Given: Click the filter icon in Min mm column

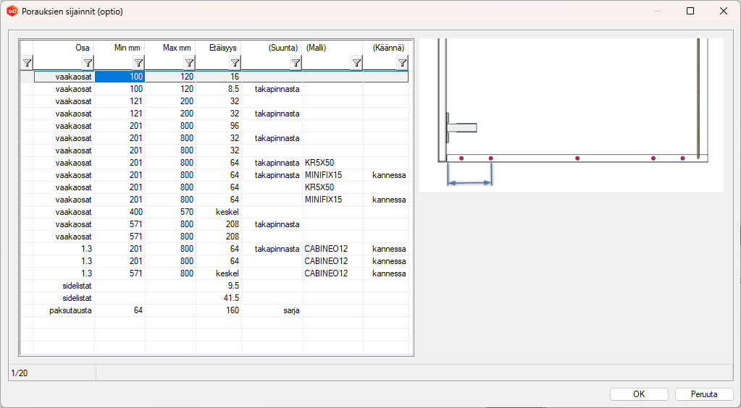Looking at the screenshot, I should coord(138,63).
